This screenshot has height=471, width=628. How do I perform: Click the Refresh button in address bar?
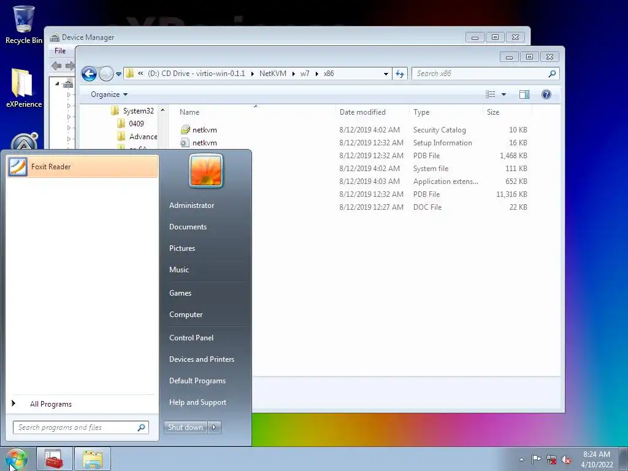click(400, 74)
